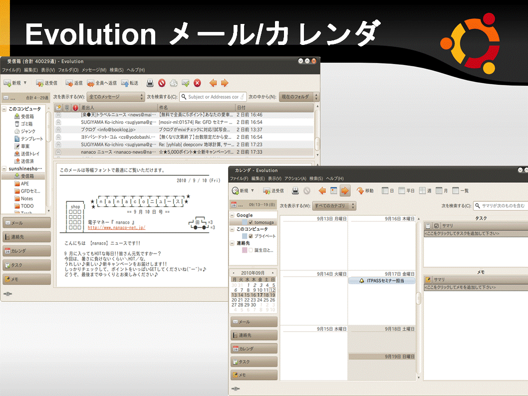Click the go-to-today icon in calendar toolbar
This screenshot has height=396, width=528.
click(334, 191)
